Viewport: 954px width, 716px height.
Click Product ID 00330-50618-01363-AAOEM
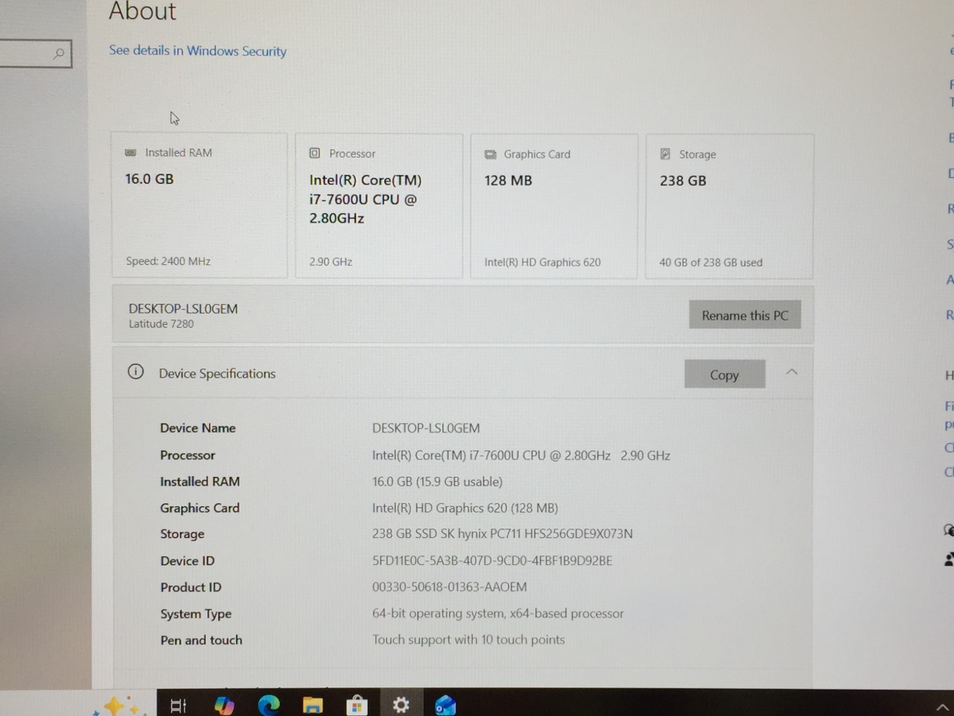point(450,587)
